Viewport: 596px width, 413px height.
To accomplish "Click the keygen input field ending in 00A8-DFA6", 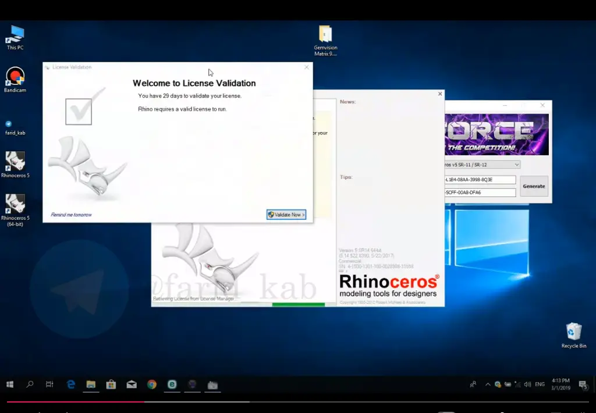I will point(480,193).
